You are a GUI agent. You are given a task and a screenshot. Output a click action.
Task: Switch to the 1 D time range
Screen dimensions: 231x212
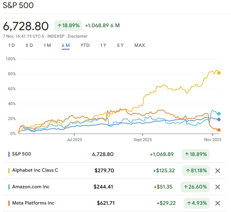pos(11,45)
